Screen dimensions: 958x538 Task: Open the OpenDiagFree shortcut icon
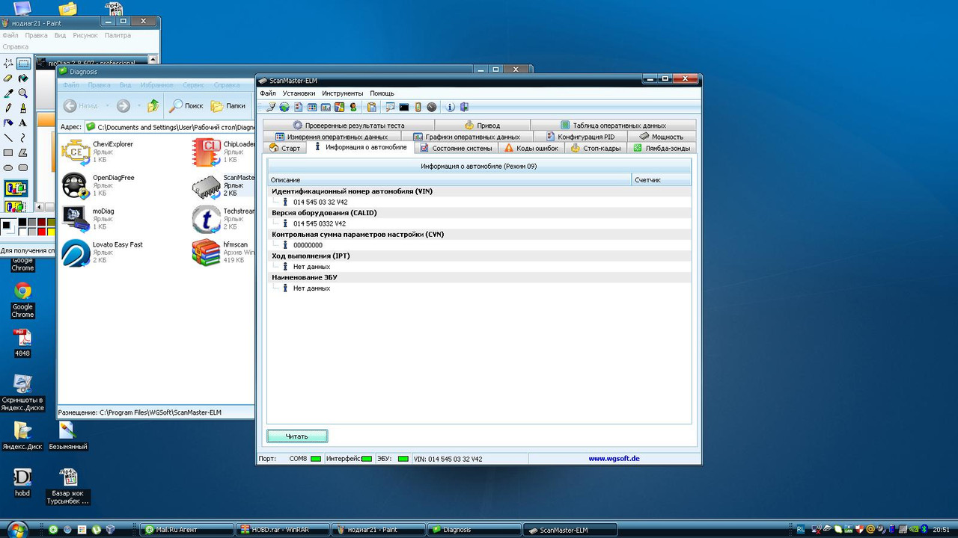[x=74, y=185]
